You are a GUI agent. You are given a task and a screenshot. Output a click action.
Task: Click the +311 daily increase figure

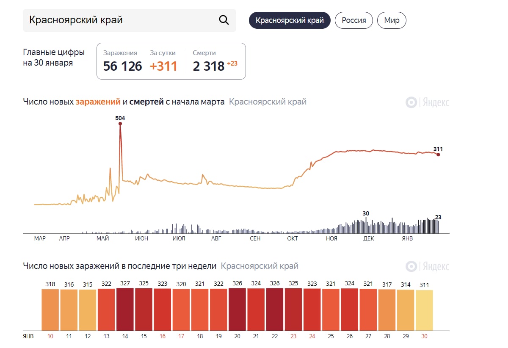click(x=163, y=66)
